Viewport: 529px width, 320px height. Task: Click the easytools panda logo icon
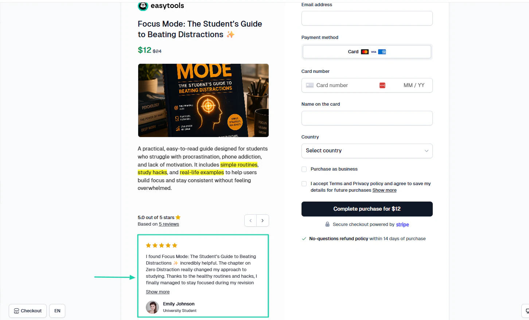pyautogui.click(x=143, y=6)
